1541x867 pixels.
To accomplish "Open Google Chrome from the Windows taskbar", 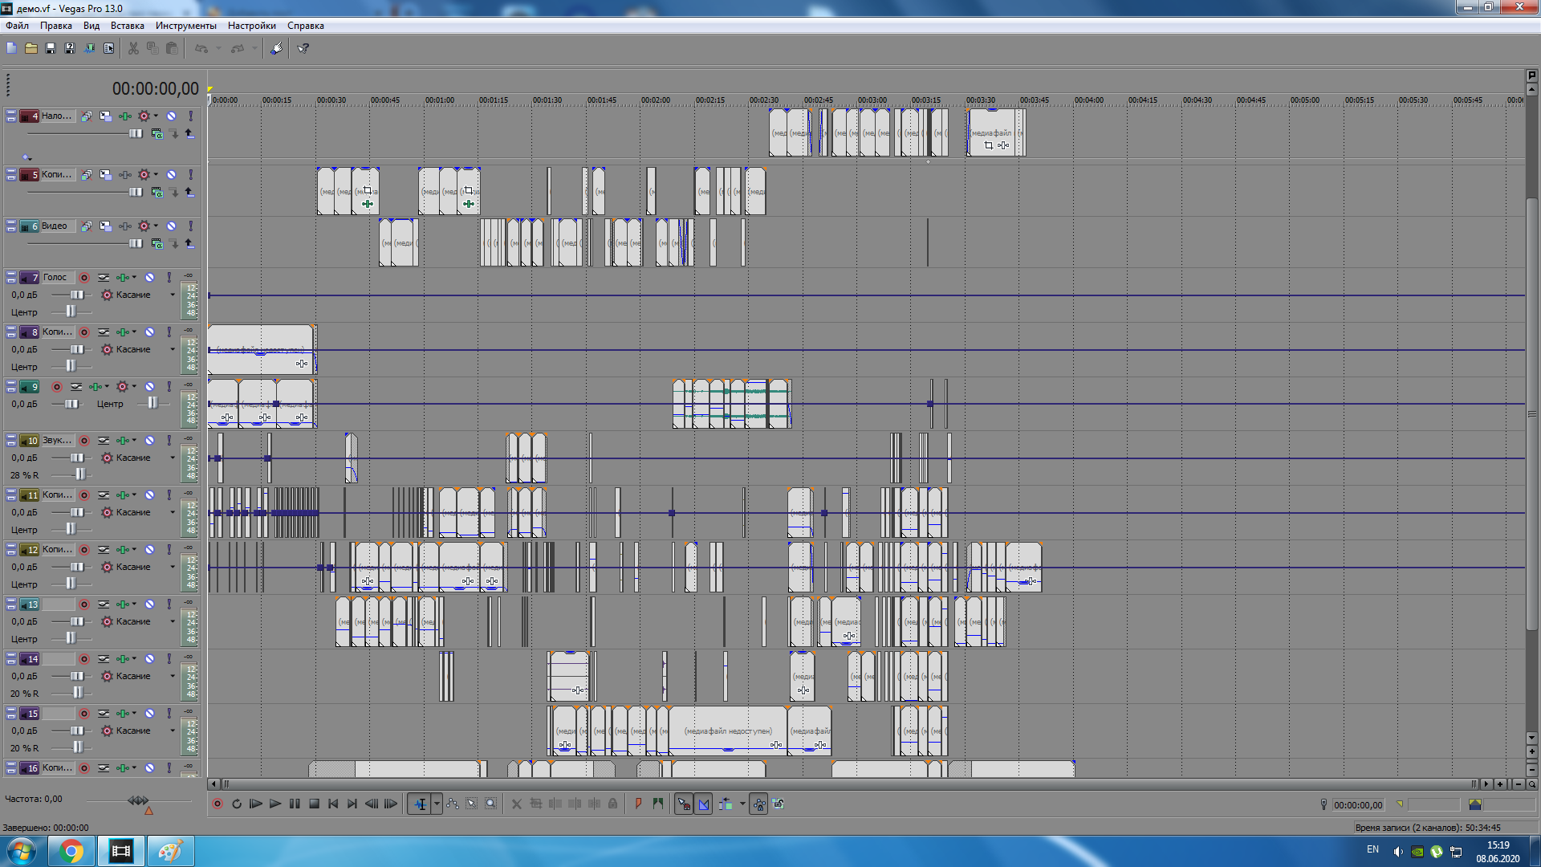I will [71, 851].
